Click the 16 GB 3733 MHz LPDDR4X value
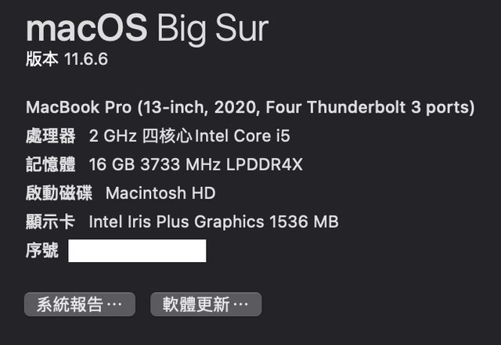The width and height of the screenshot is (501, 345). click(196, 164)
